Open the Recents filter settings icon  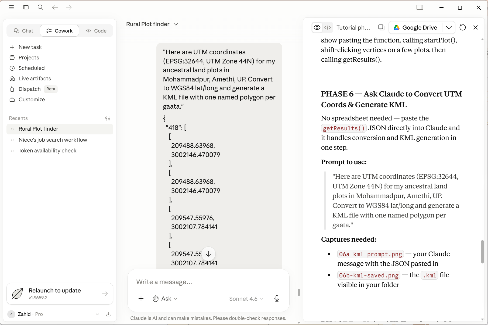point(108,118)
